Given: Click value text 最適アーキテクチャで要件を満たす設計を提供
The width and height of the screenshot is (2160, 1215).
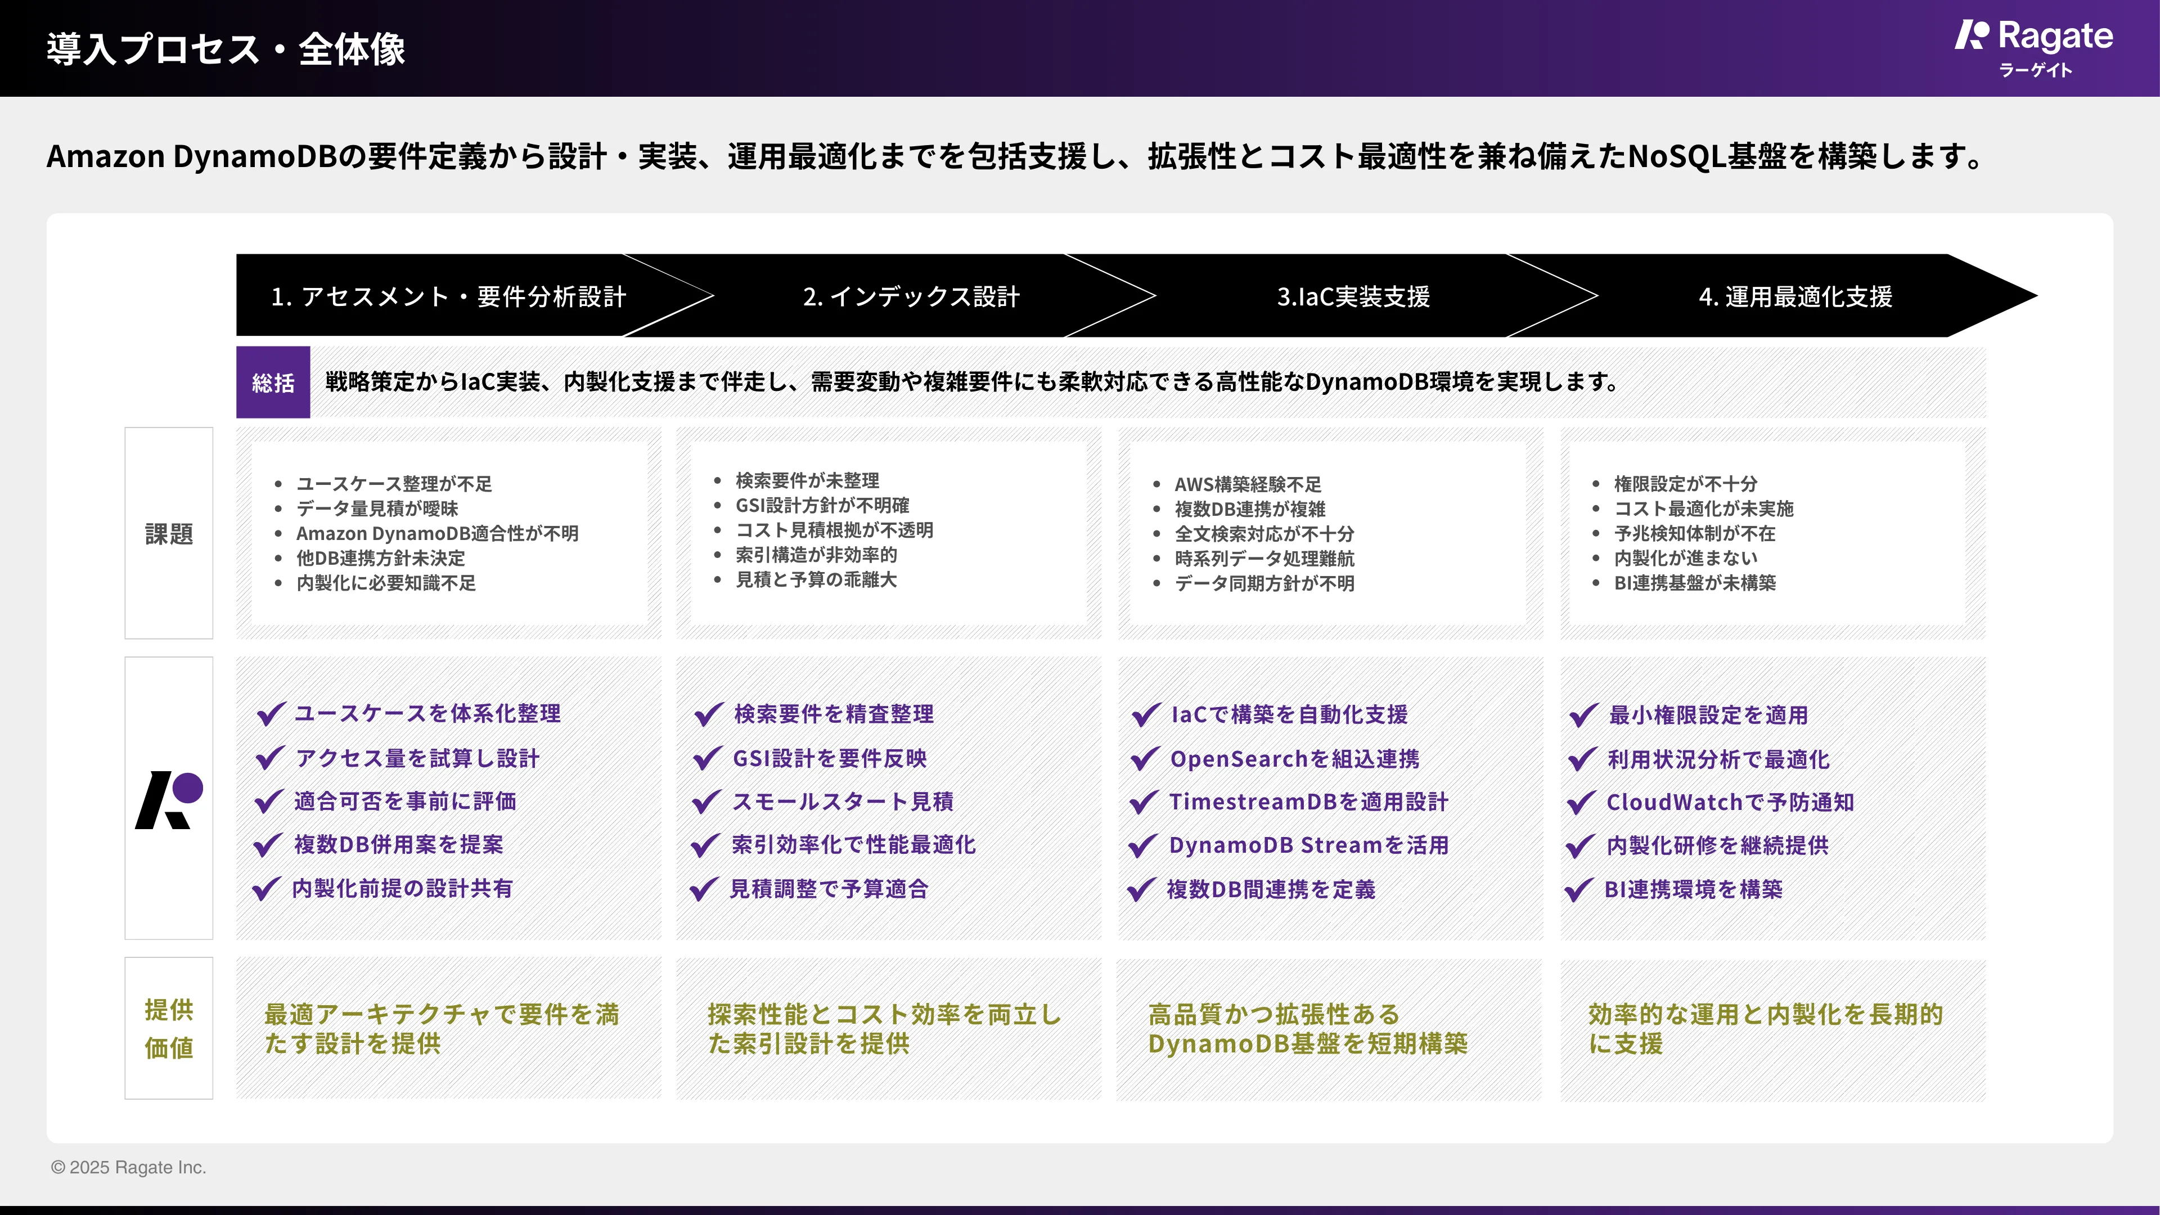Looking at the screenshot, I should (x=442, y=1029).
